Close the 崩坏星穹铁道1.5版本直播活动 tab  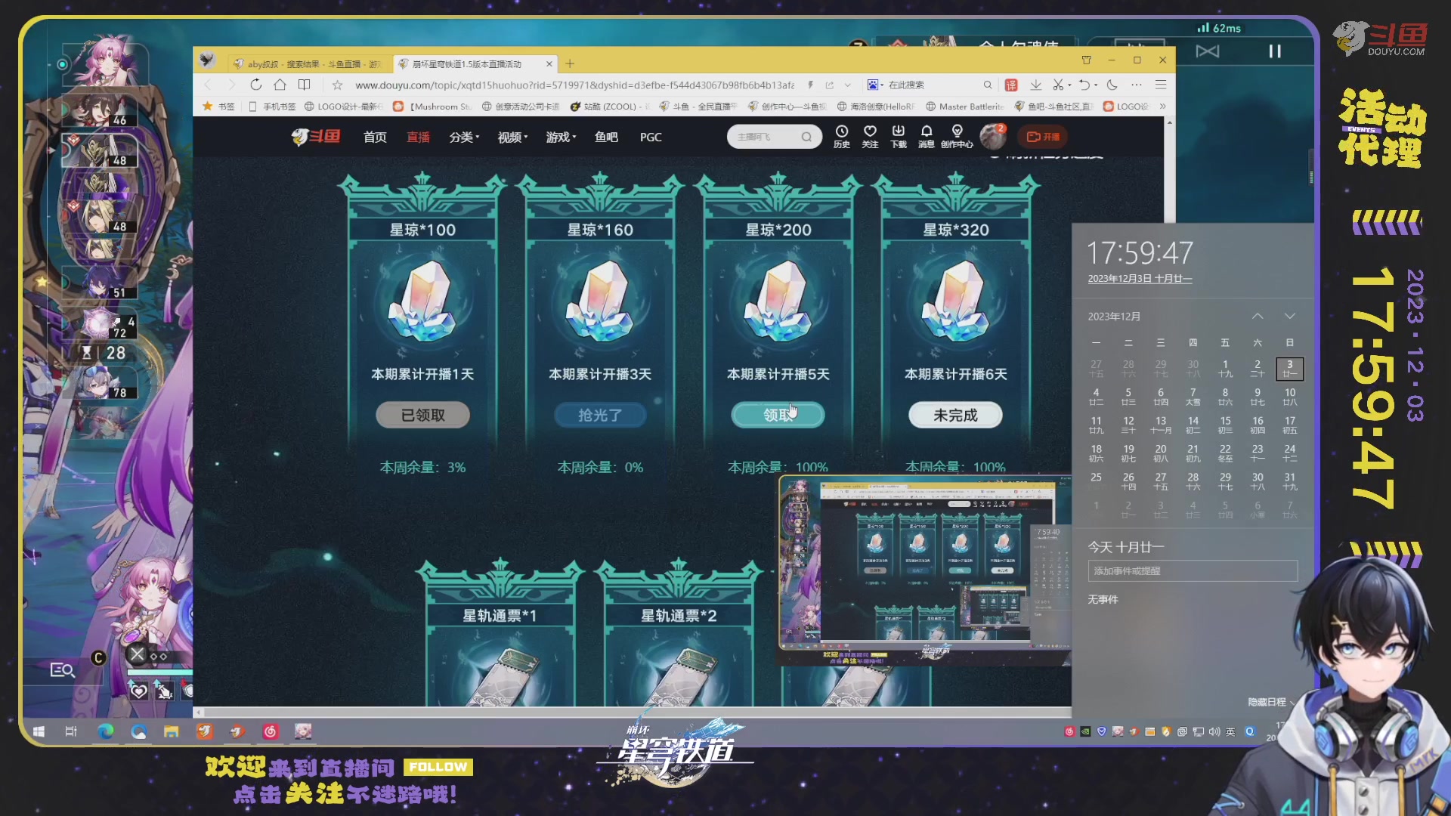coord(549,64)
